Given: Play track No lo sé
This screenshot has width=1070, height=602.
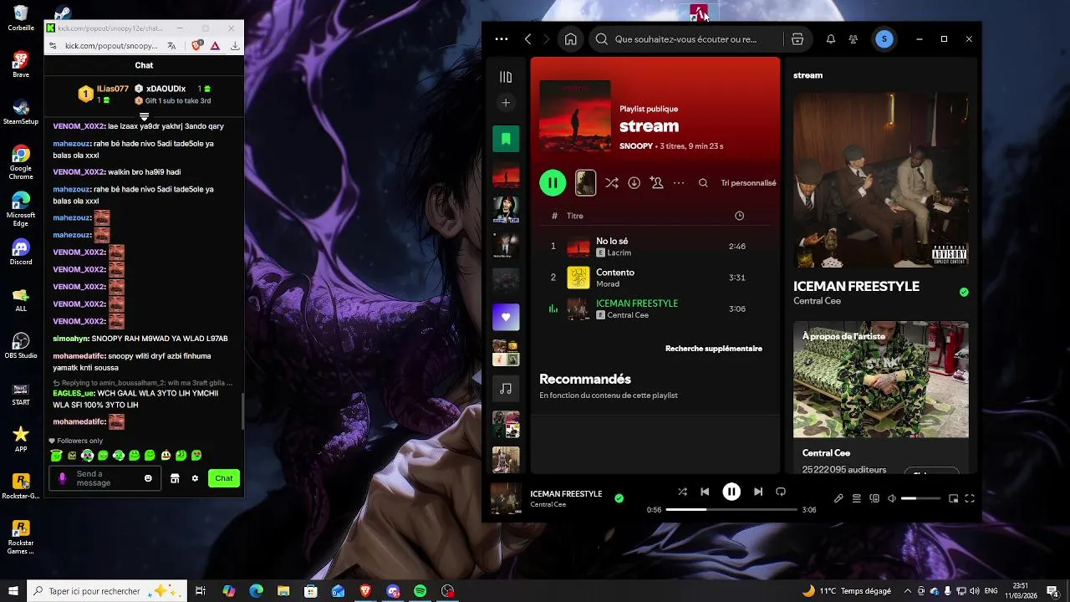Looking at the screenshot, I should coord(655,247).
